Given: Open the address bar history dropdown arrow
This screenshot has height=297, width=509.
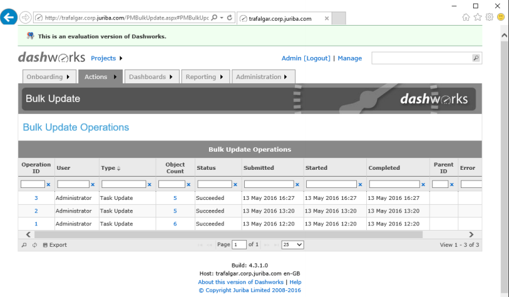Looking at the screenshot, I should pos(222,18).
